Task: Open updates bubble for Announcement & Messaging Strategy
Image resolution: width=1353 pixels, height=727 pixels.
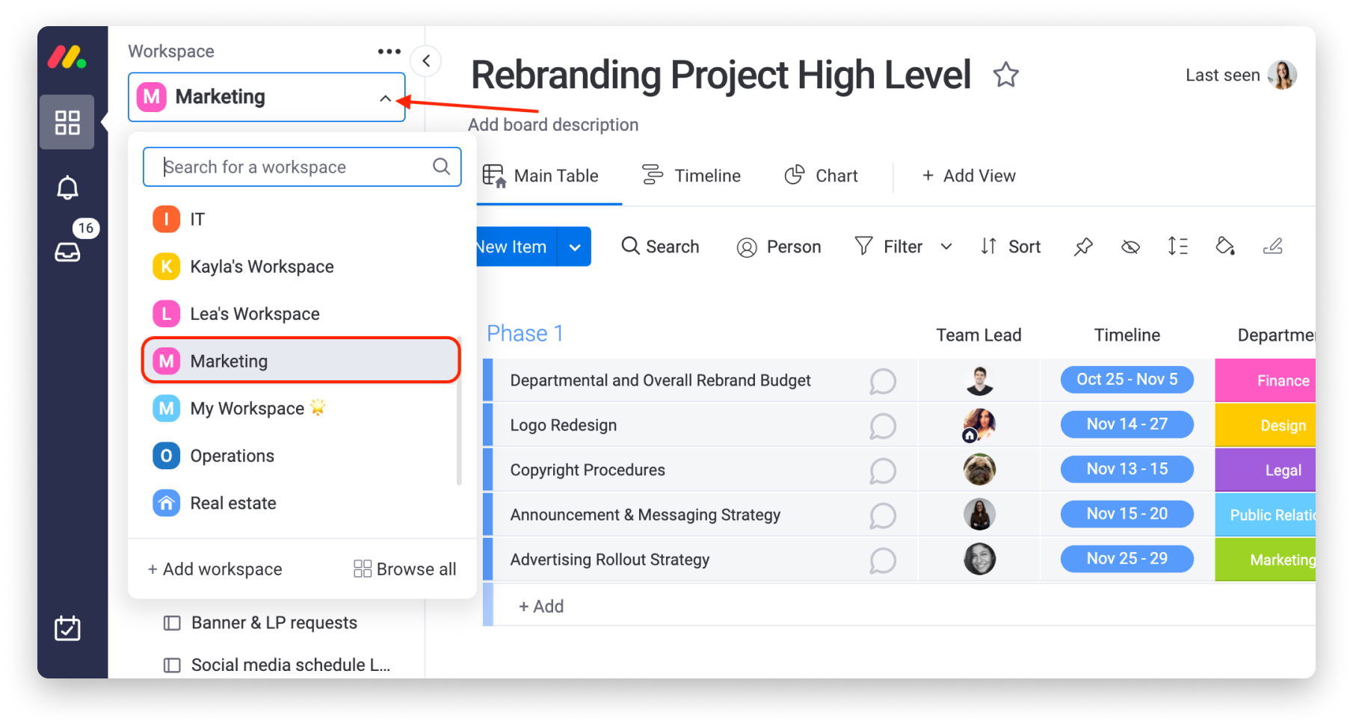Action: click(883, 516)
